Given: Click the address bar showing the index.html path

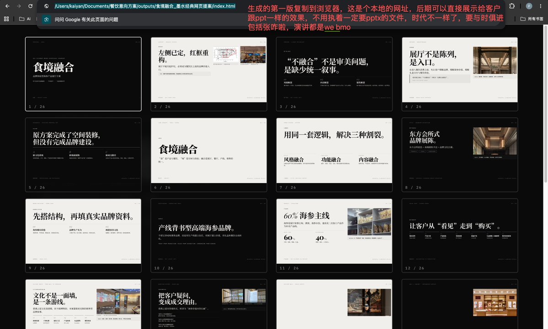Looking at the screenshot, I should (145, 6).
